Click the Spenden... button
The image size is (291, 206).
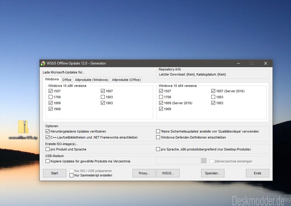click(x=213, y=173)
